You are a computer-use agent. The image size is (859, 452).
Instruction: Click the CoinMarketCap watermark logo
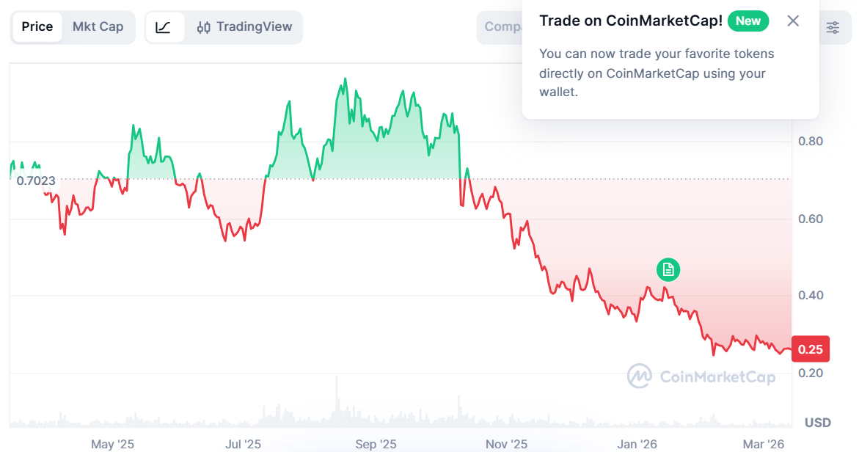click(701, 377)
